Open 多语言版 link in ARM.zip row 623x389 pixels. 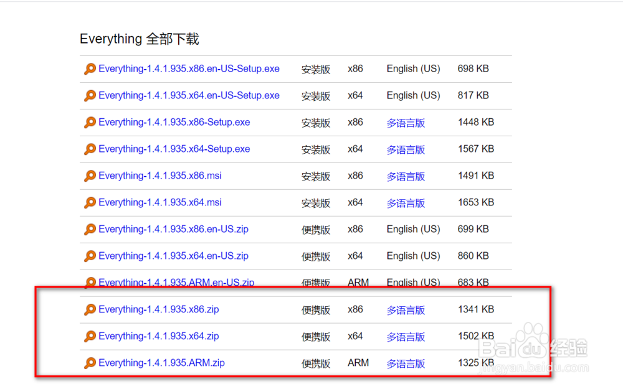[406, 363]
